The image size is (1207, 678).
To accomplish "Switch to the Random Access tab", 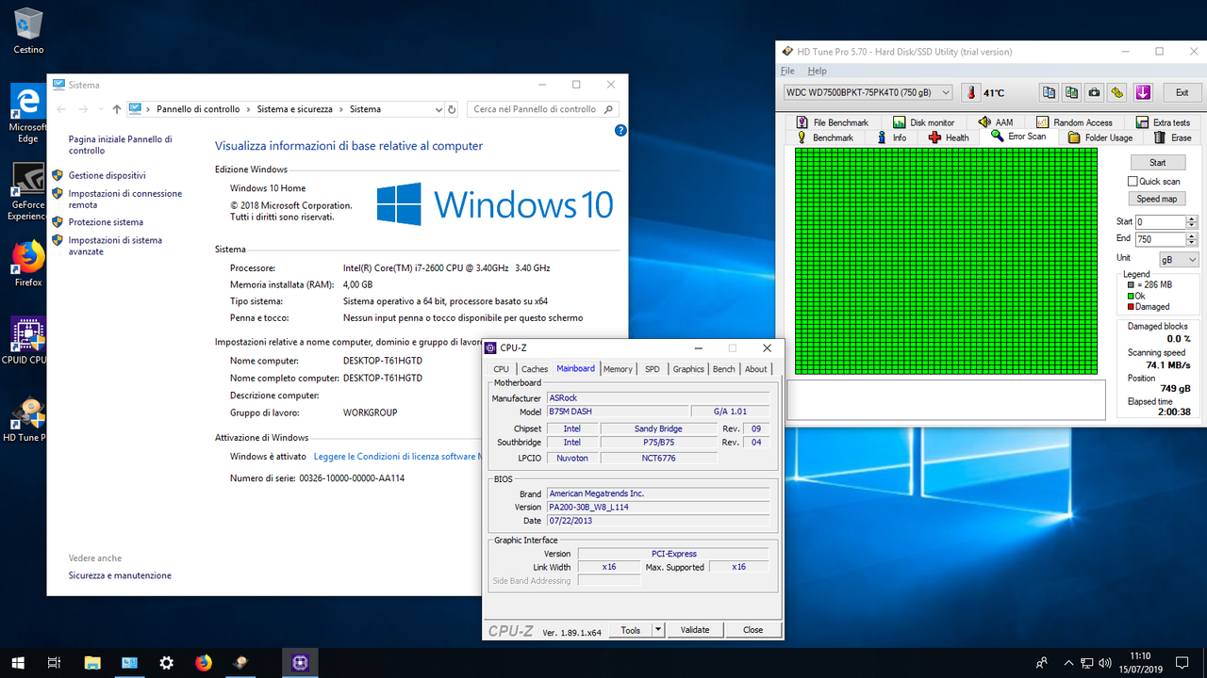I will [1074, 122].
